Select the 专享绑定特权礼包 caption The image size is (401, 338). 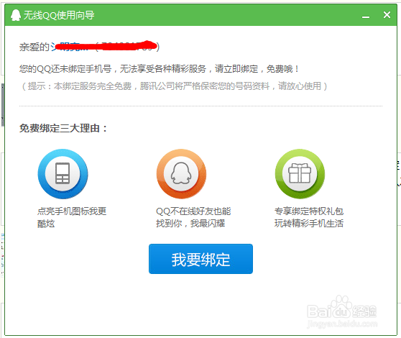click(x=309, y=217)
